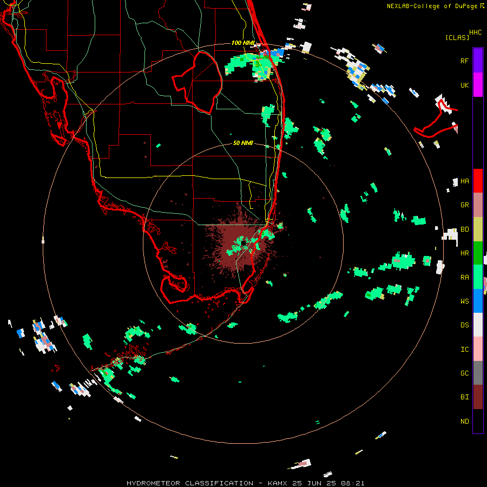Pick the white DS legend swatch
487x487 pixels.
(x=478, y=325)
